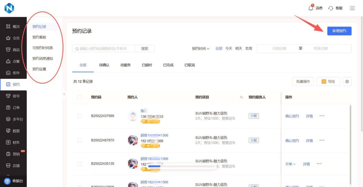
Task: Select 预约看板 in the submenu
Action: [x=39, y=37]
